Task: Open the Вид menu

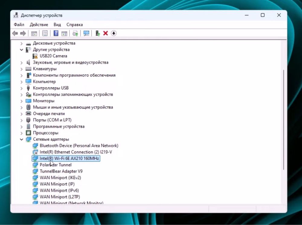Action: [x=57, y=25]
